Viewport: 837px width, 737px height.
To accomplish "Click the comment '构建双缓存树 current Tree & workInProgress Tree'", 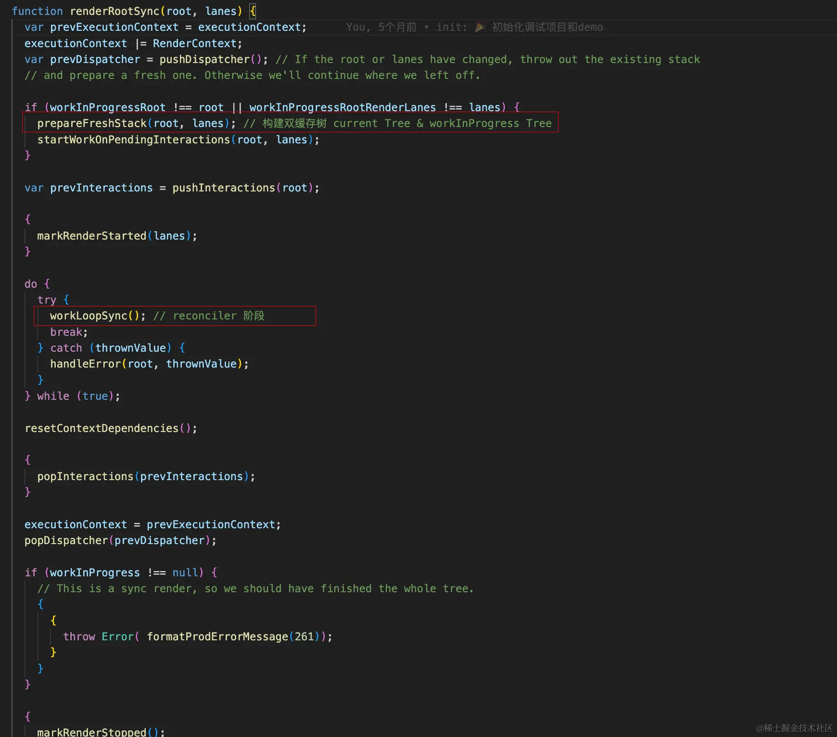I will [407, 123].
